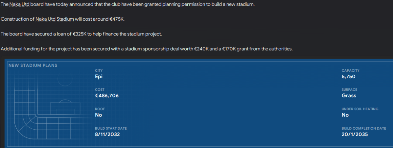
Task: Click the Build Start Date label
Action: 111,128
